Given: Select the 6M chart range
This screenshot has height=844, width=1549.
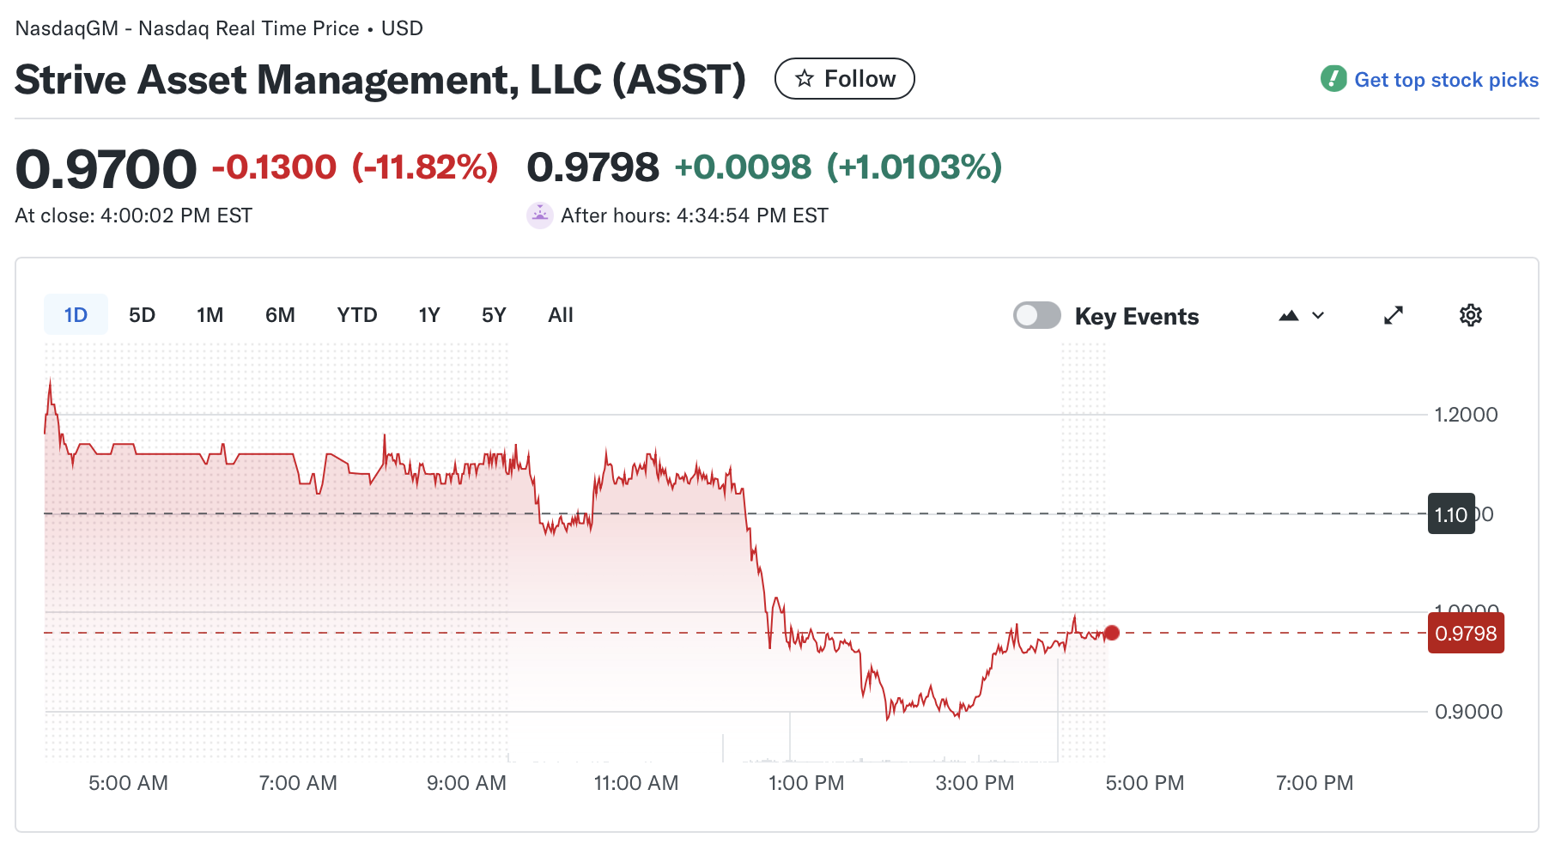Looking at the screenshot, I should click(x=279, y=314).
